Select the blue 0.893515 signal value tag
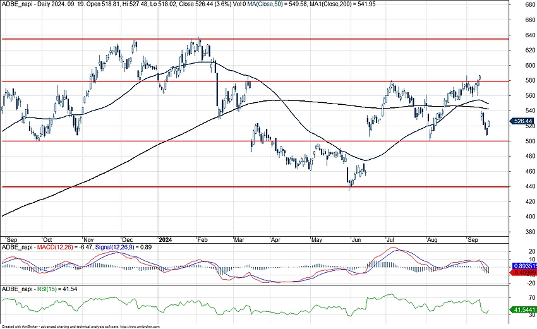This screenshot has width=537, height=329. click(x=524, y=266)
